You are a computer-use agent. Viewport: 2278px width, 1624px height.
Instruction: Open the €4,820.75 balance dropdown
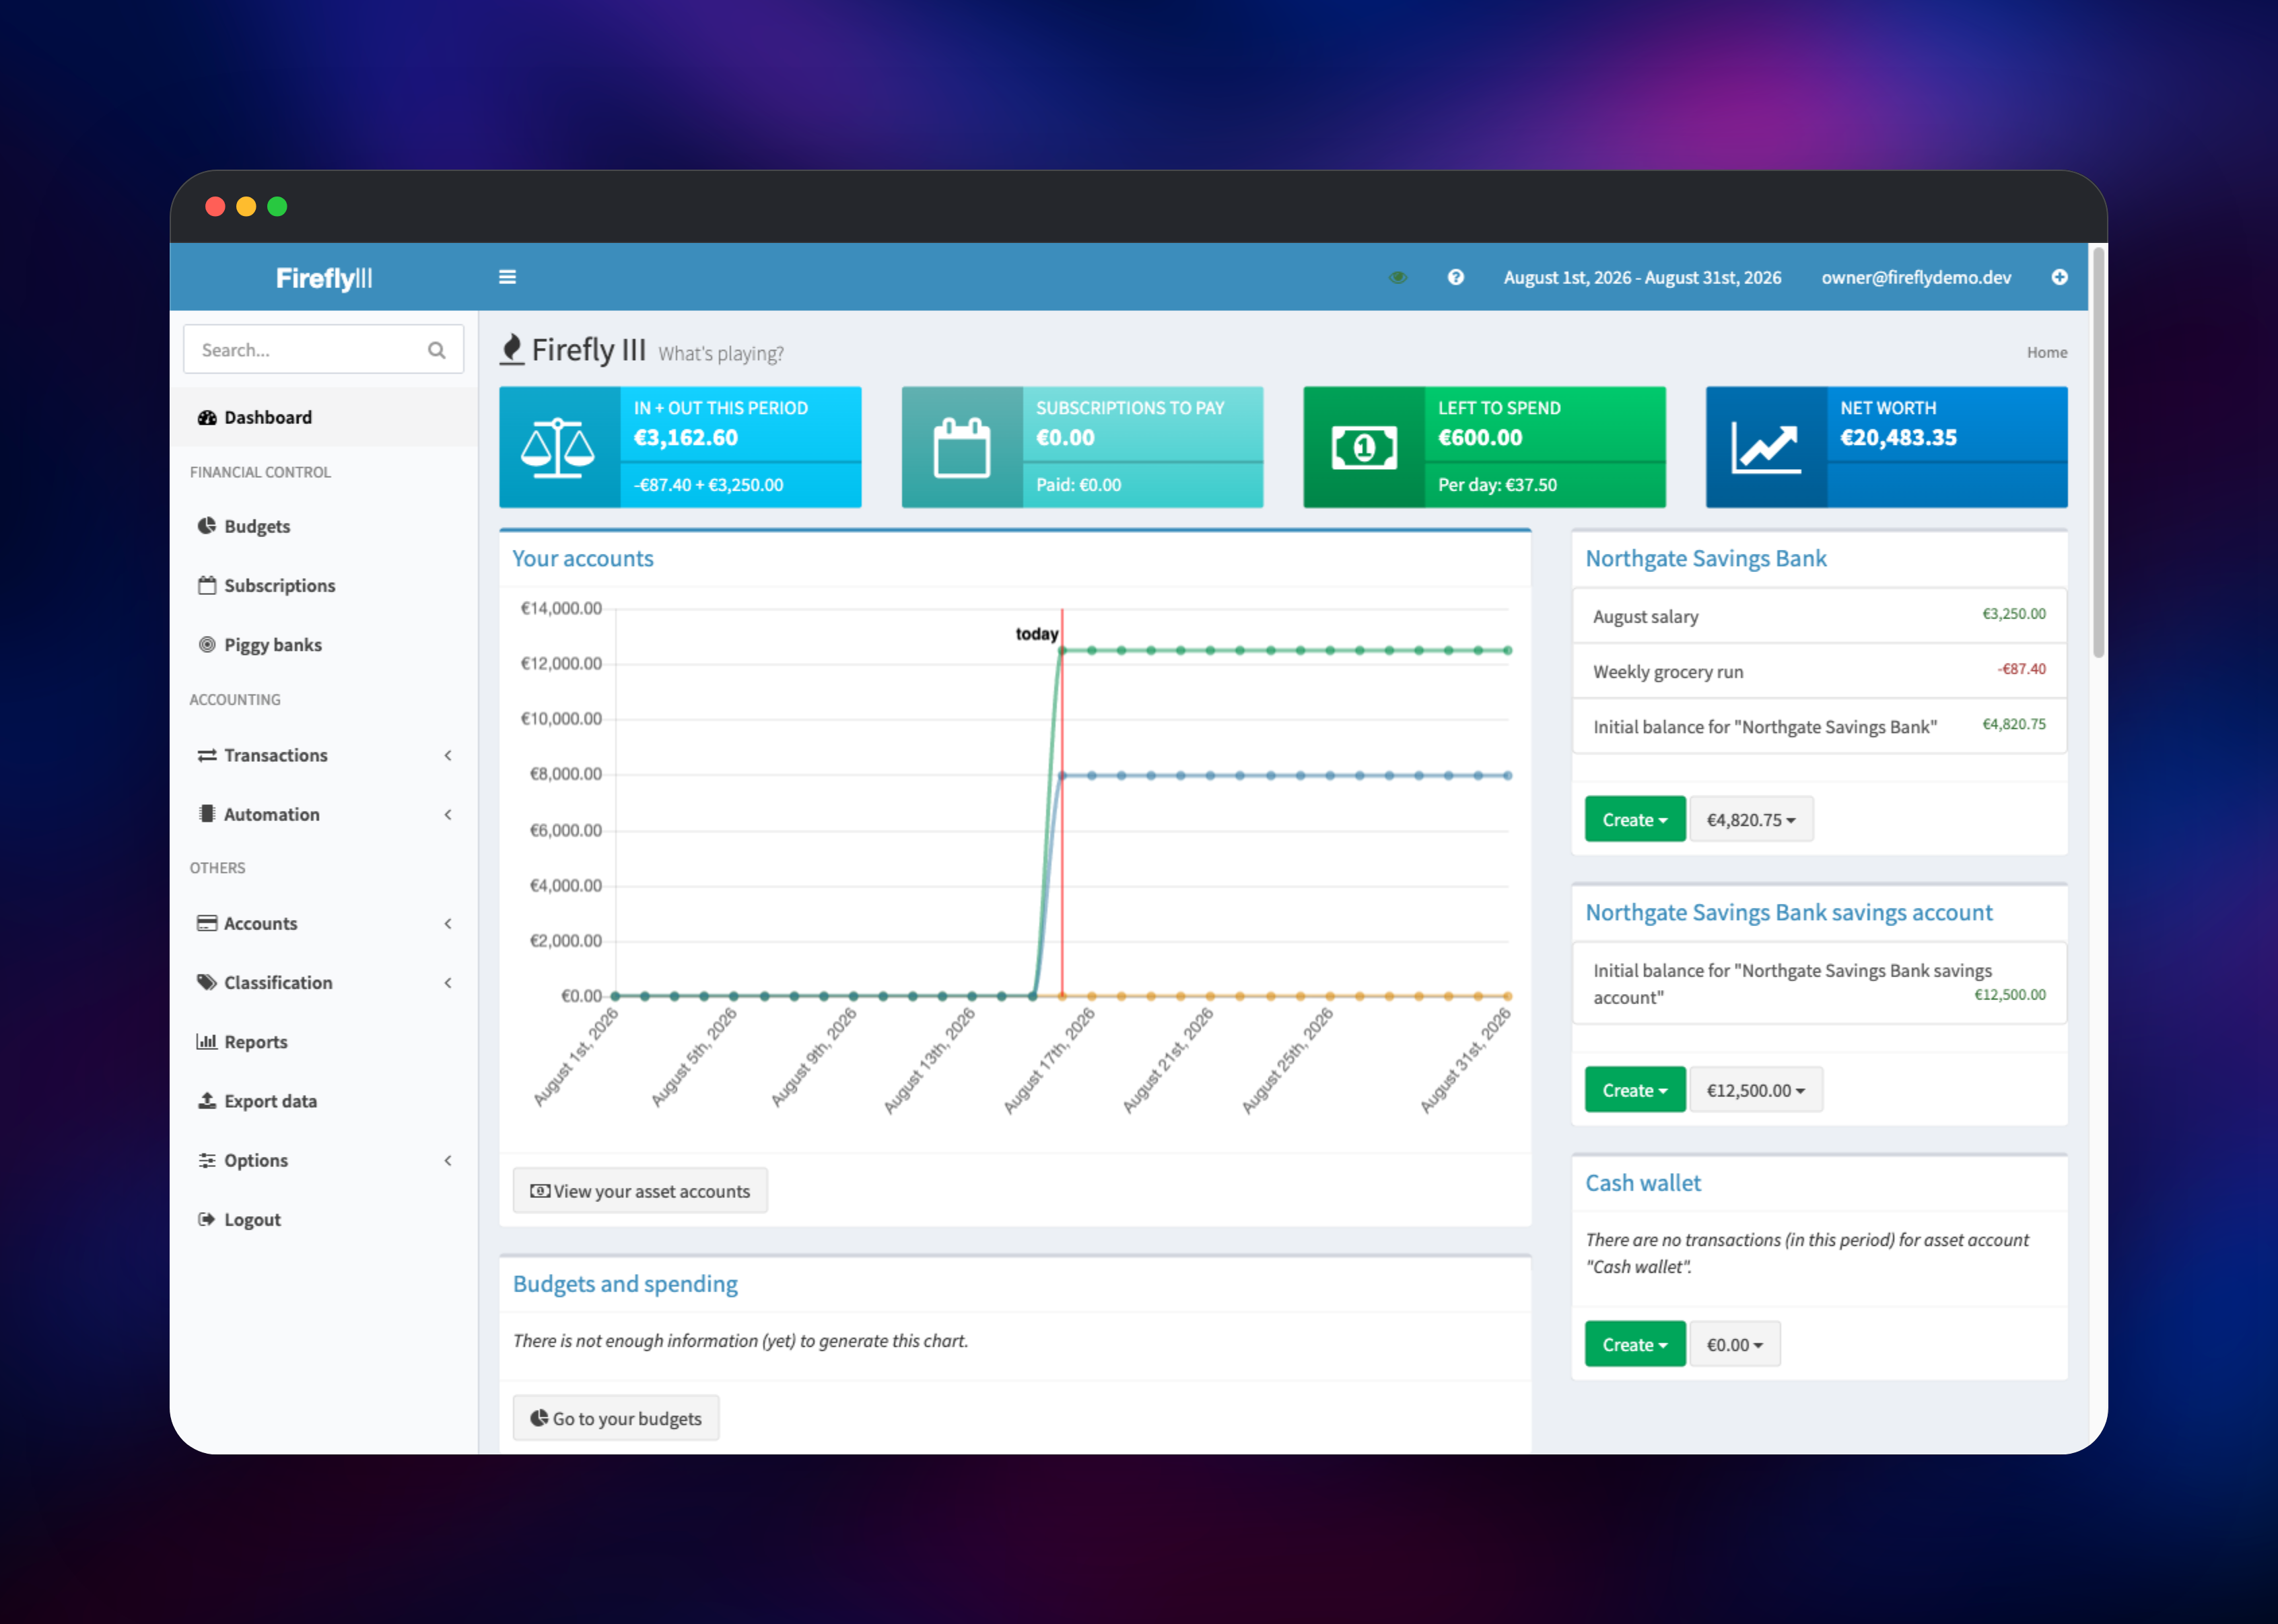pos(1750,819)
